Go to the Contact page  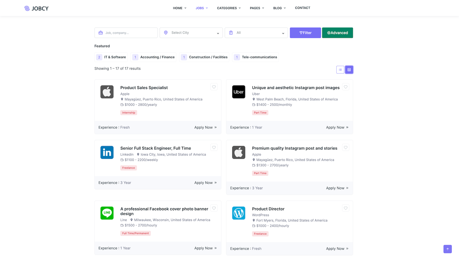coord(302,8)
